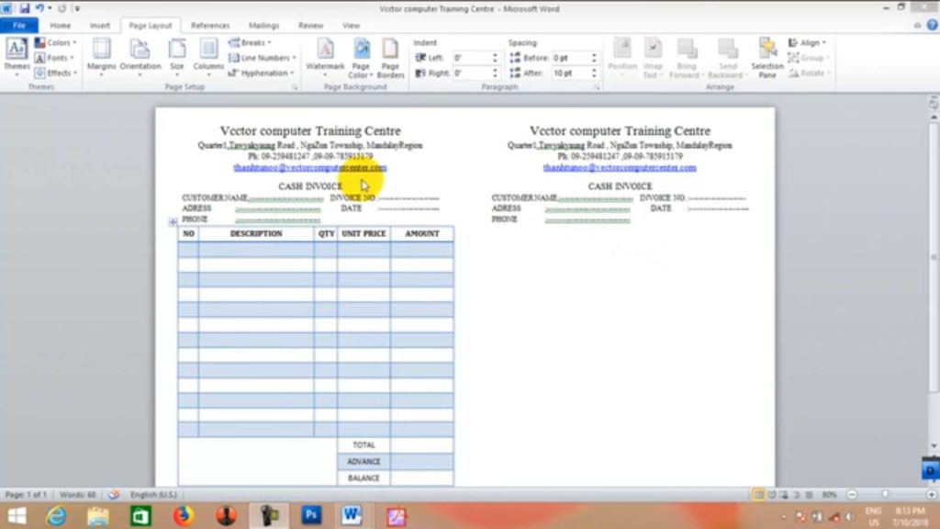Switch to the Home tab
This screenshot has height=529, width=940.
[60, 25]
